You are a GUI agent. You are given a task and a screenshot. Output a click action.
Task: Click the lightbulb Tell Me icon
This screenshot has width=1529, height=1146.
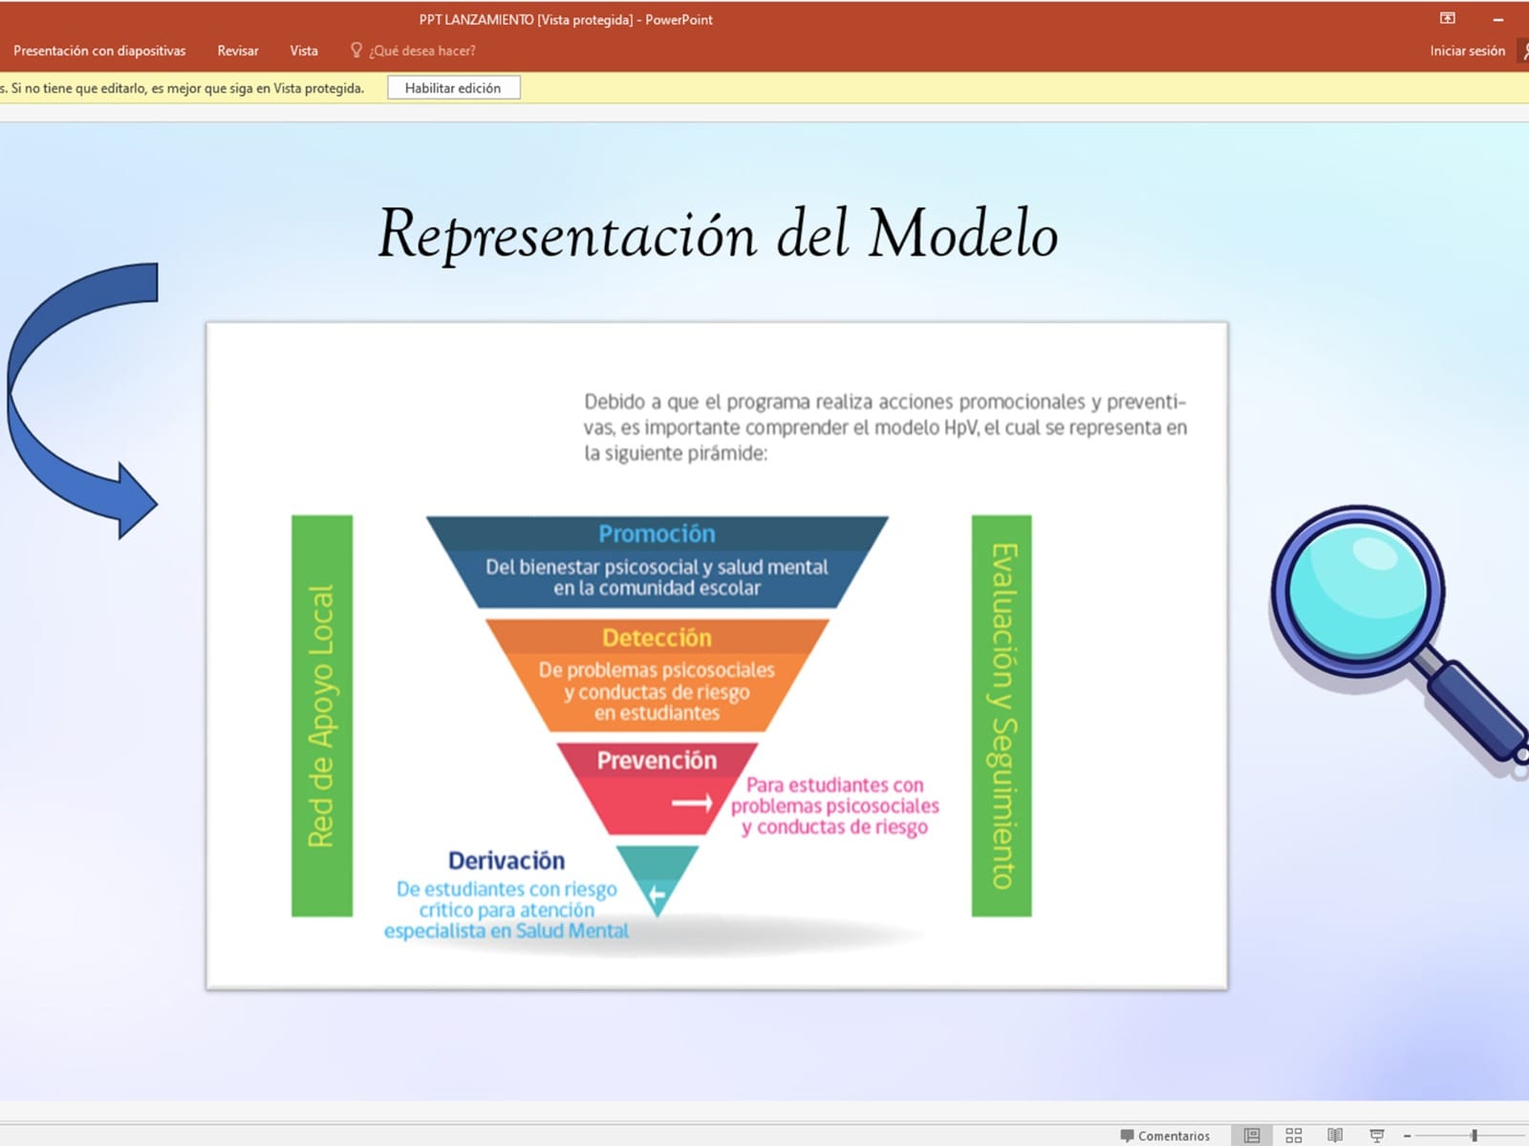click(356, 51)
